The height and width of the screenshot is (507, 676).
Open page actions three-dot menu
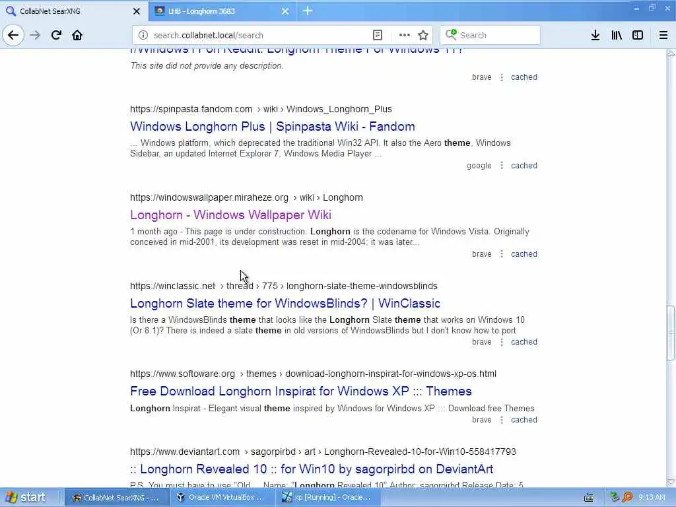[404, 36]
